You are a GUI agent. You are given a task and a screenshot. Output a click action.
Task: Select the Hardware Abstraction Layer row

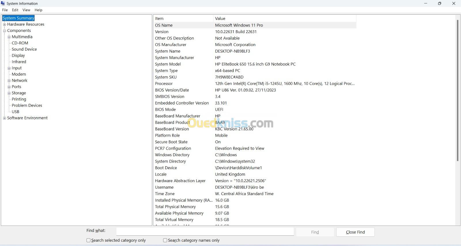[x=255, y=181]
